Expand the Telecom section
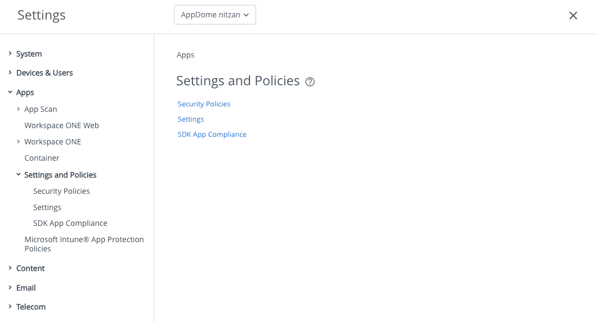Screen dimensions: 598x322 (31, 307)
